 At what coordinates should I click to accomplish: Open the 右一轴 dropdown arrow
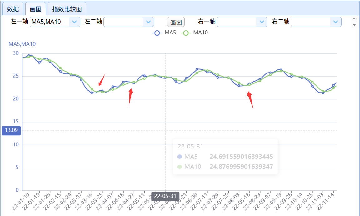[262, 22]
